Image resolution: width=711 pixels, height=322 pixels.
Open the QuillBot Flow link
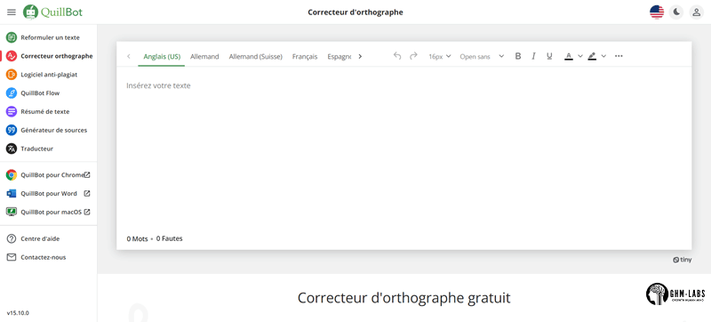(x=40, y=93)
